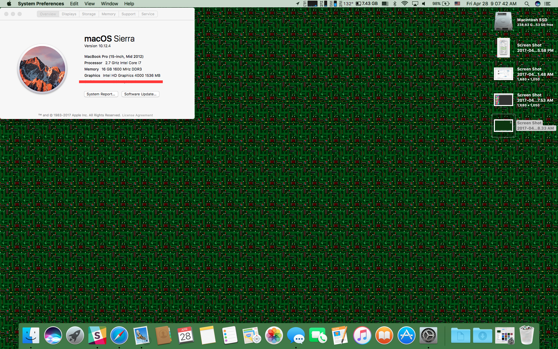Select Screen Shot ending 1.48 AM

pos(504,74)
